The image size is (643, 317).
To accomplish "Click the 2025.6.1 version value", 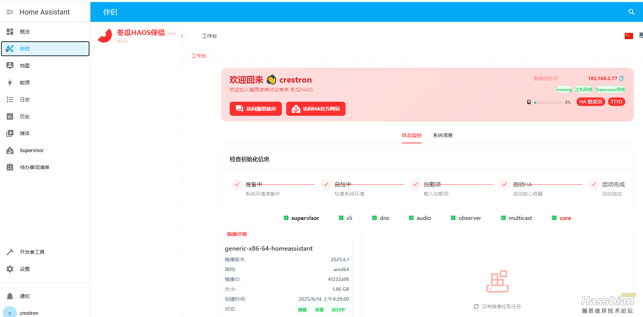I will click(x=340, y=259).
